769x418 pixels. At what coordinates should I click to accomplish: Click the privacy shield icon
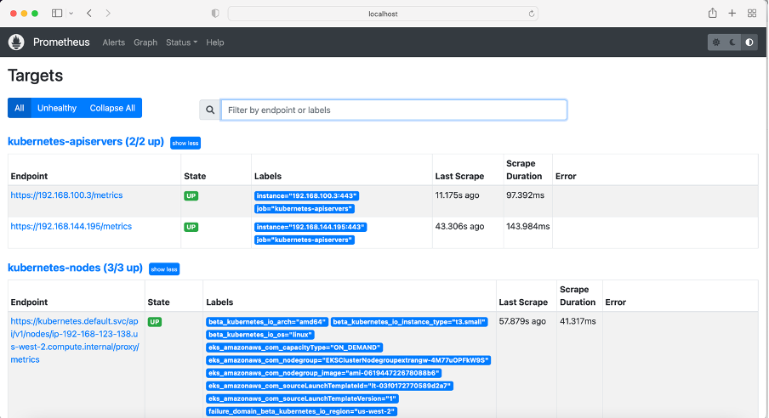point(215,14)
